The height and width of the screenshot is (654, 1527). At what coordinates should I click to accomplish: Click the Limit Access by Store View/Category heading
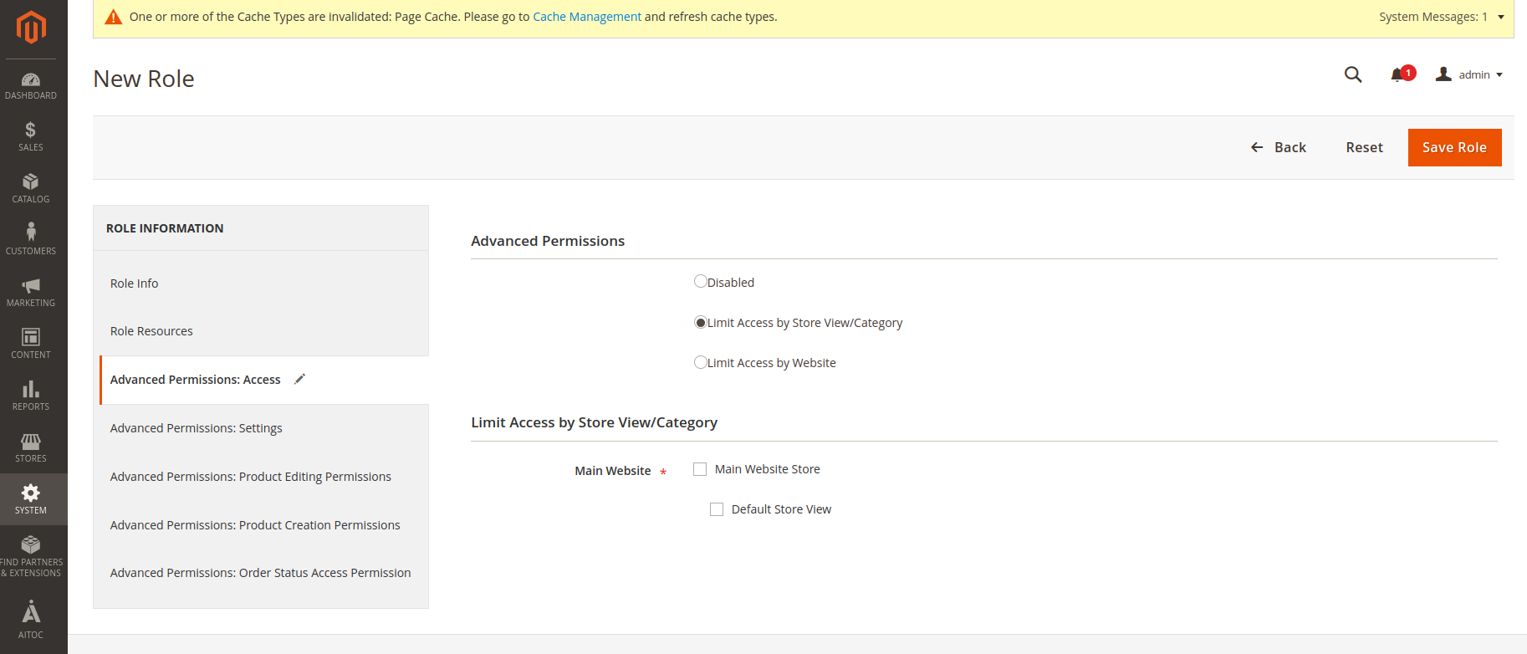[594, 422]
